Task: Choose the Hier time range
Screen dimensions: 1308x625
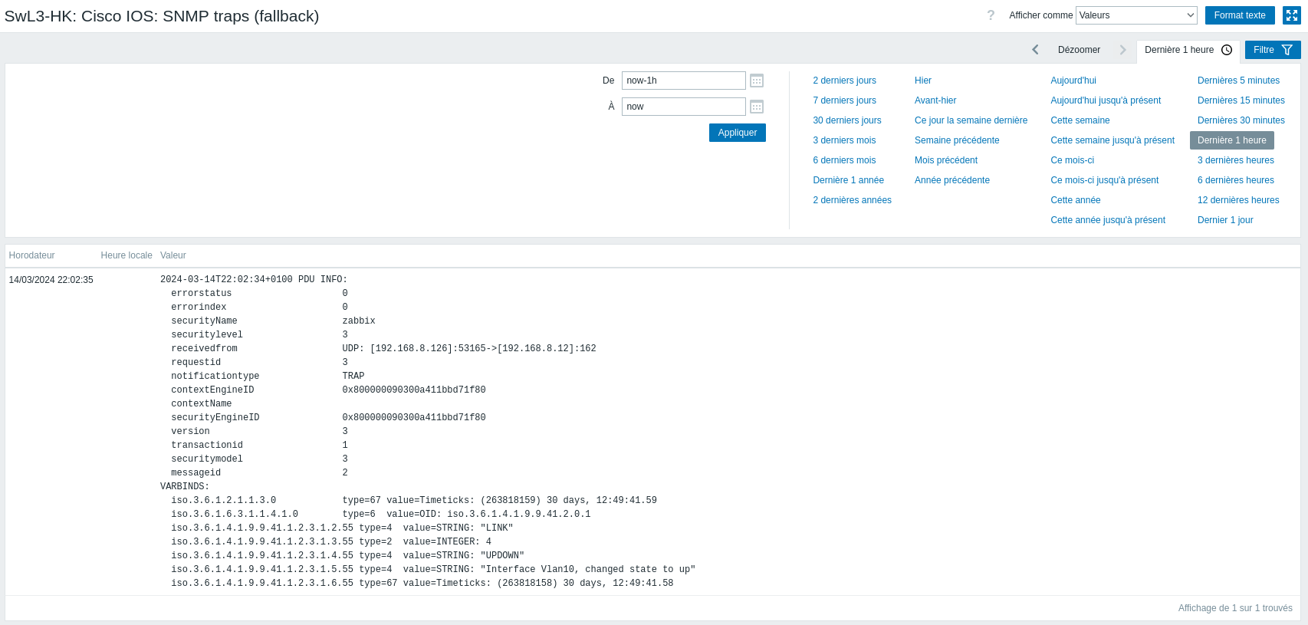Action: [x=922, y=81]
